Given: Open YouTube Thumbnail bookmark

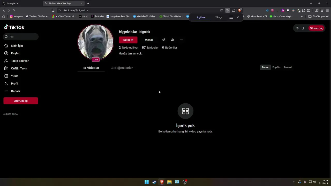Looking at the screenshot, I should click(x=64, y=16).
